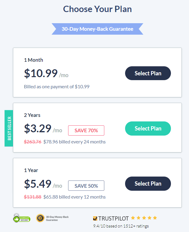
Task: Click the green BESTSELLER ribbon tag
Action: pos(9,128)
